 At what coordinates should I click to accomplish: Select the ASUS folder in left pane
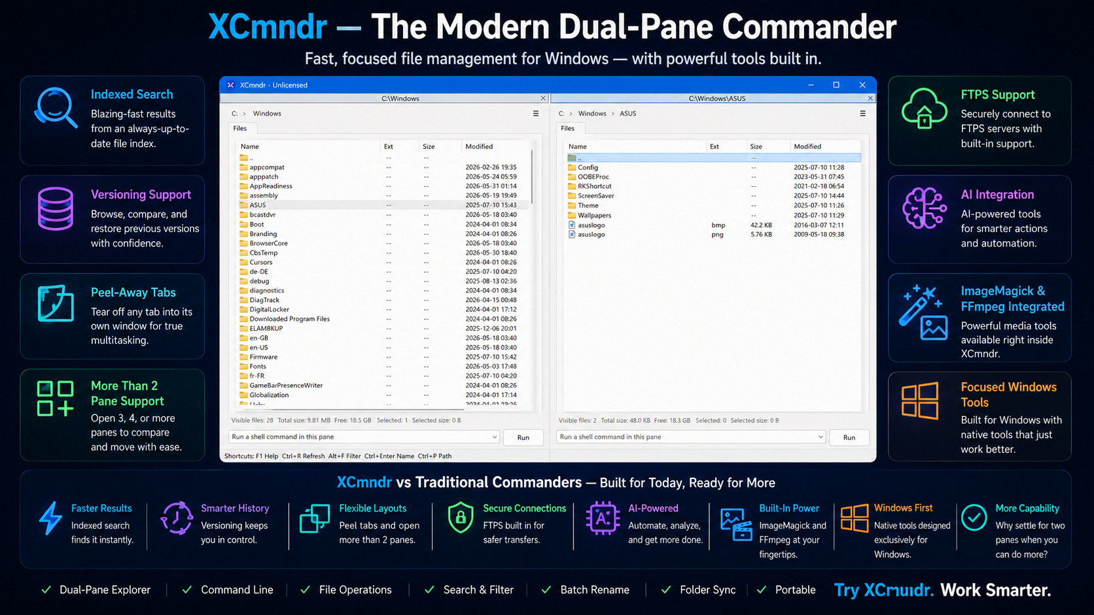pos(383,205)
